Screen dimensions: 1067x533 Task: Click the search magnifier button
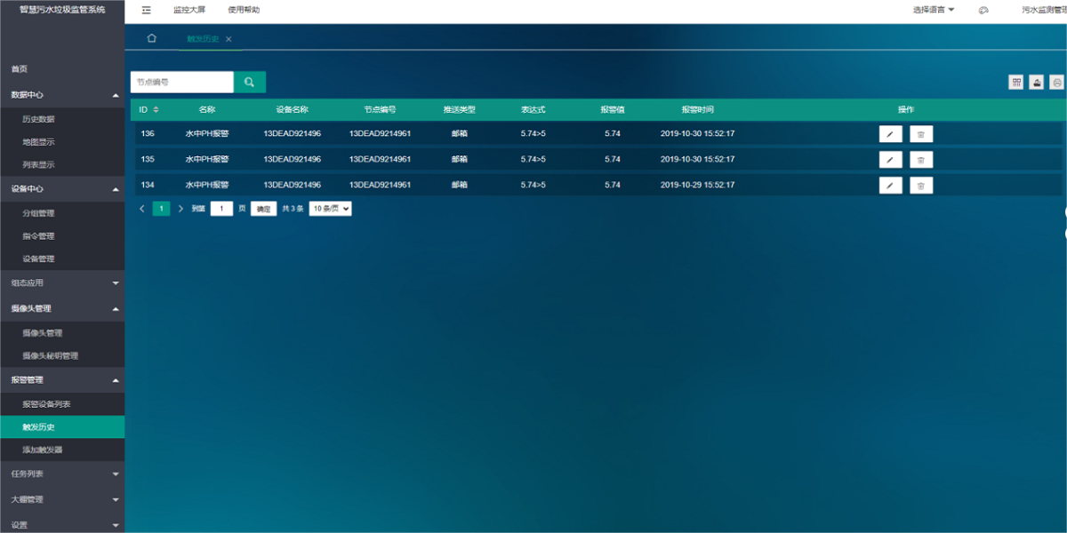(250, 82)
